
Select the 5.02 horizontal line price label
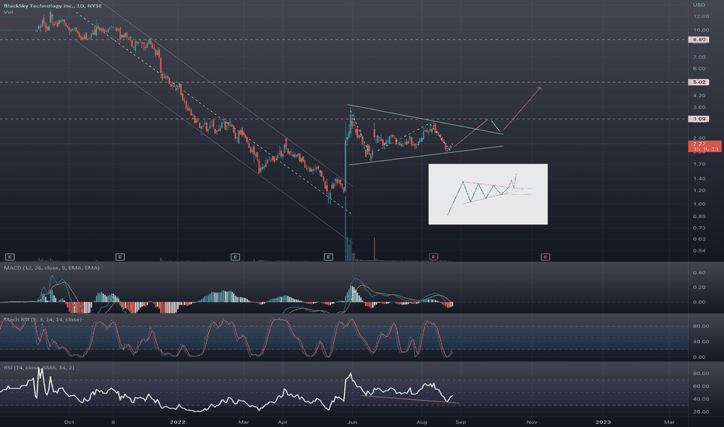(x=699, y=82)
